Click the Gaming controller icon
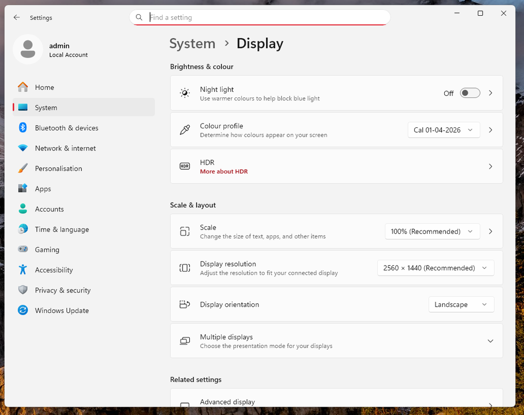The height and width of the screenshot is (415, 524). click(x=23, y=250)
